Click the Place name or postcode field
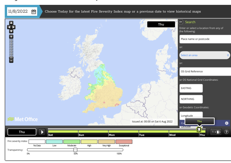 (x=205, y=39)
